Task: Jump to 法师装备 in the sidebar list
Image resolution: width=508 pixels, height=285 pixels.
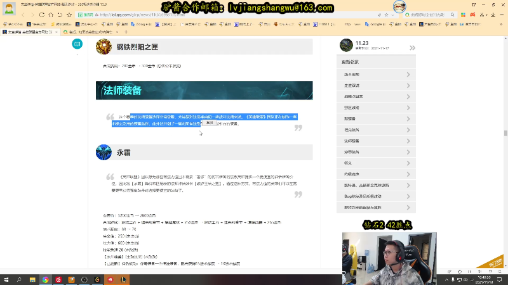Action: click(376, 141)
